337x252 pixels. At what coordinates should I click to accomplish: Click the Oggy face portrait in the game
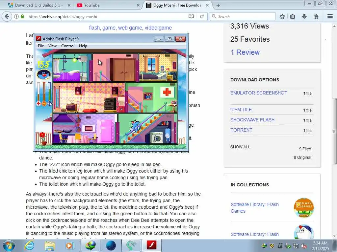point(44,74)
